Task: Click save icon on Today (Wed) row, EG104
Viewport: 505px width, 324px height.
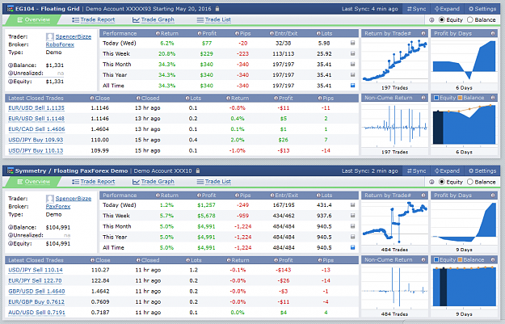Action: pos(352,43)
